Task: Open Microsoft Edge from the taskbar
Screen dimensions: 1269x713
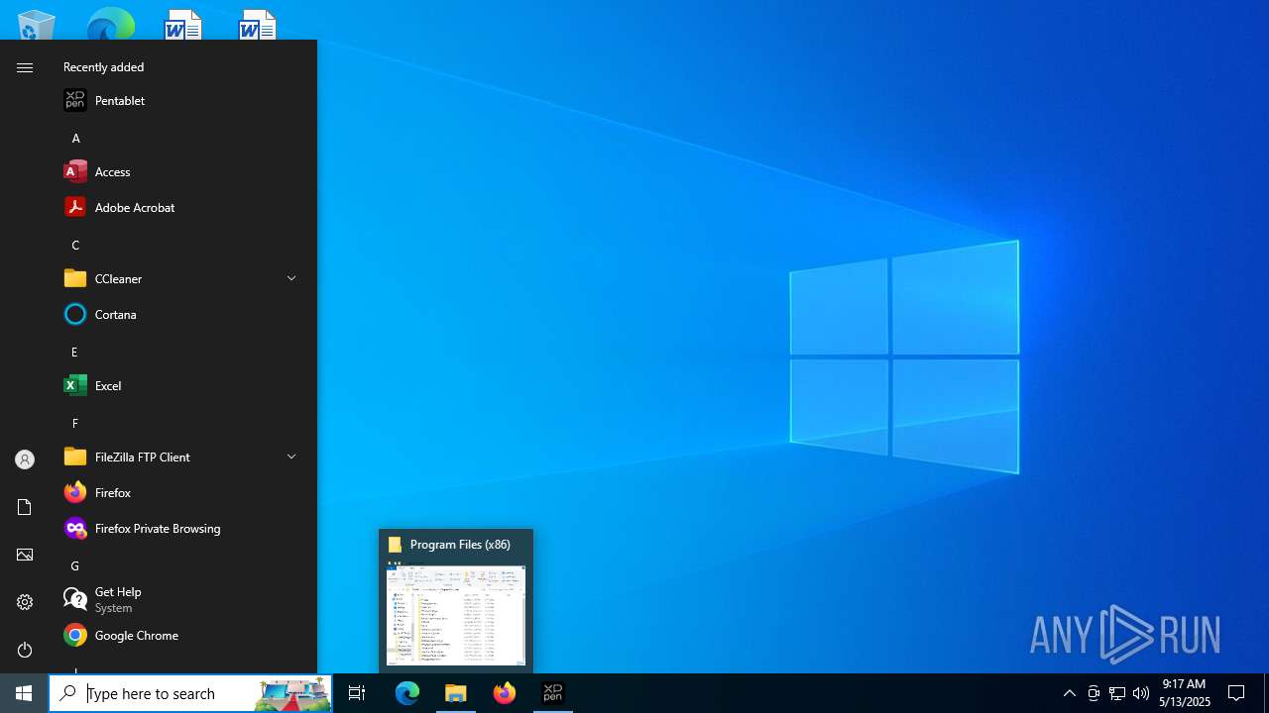Action: point(407,693)
